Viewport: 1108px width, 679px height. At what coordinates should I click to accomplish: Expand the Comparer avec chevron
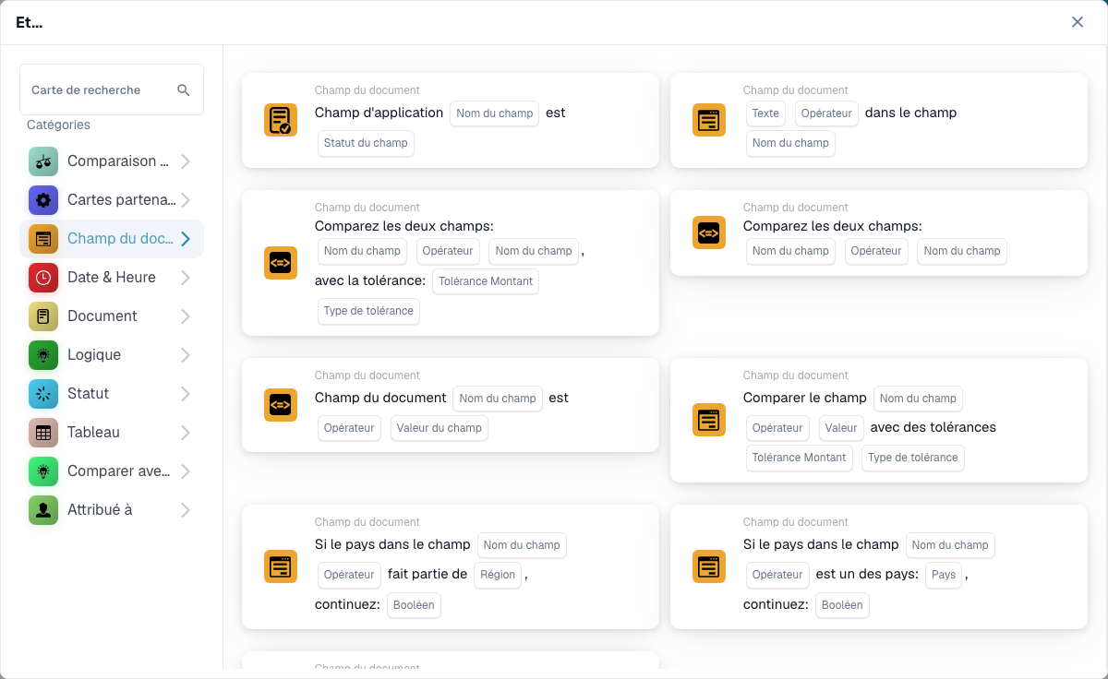(186, 471)
